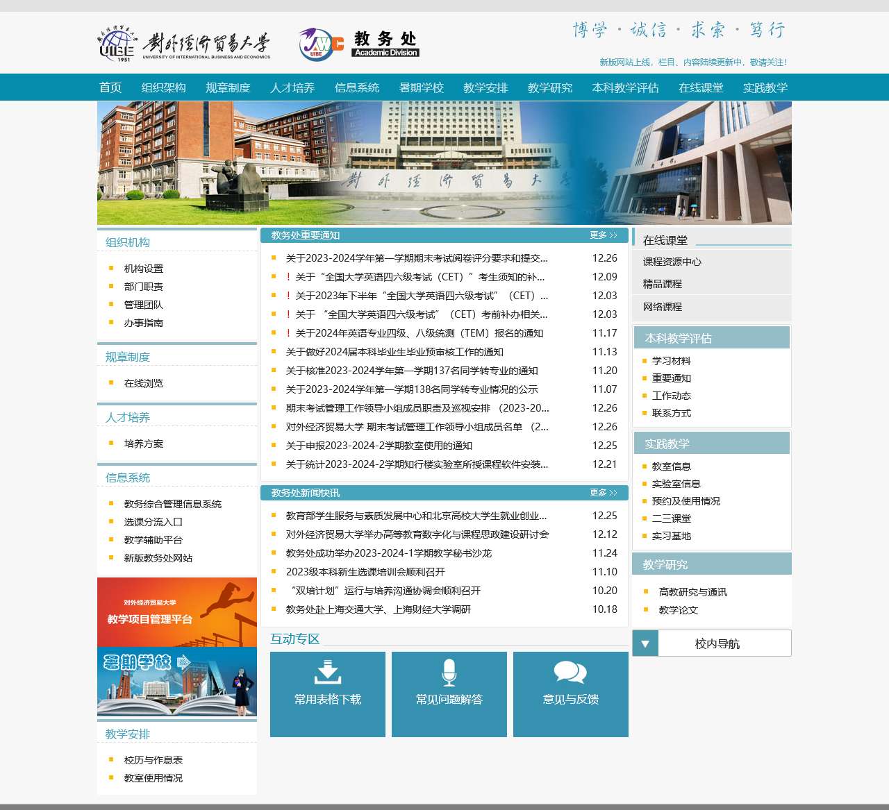
Task: Open the 规章制度 navigation menu
Action: pos(228,87)
